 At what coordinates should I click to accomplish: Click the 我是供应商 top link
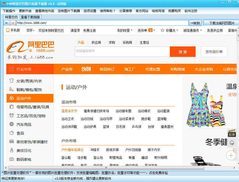pos(215,30)
